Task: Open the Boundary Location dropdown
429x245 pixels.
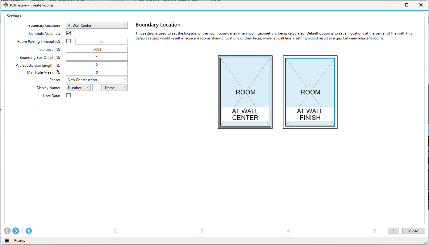Action: (97, 26)
